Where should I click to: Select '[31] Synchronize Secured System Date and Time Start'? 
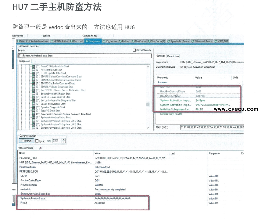pos(64,114)
